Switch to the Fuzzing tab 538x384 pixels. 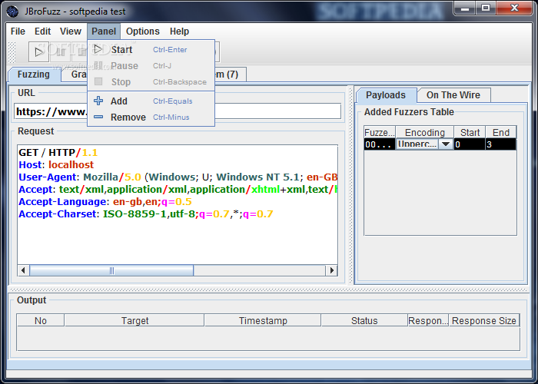[x=34, y=74]
